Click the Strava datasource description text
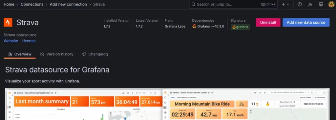 tap(20, 35)
